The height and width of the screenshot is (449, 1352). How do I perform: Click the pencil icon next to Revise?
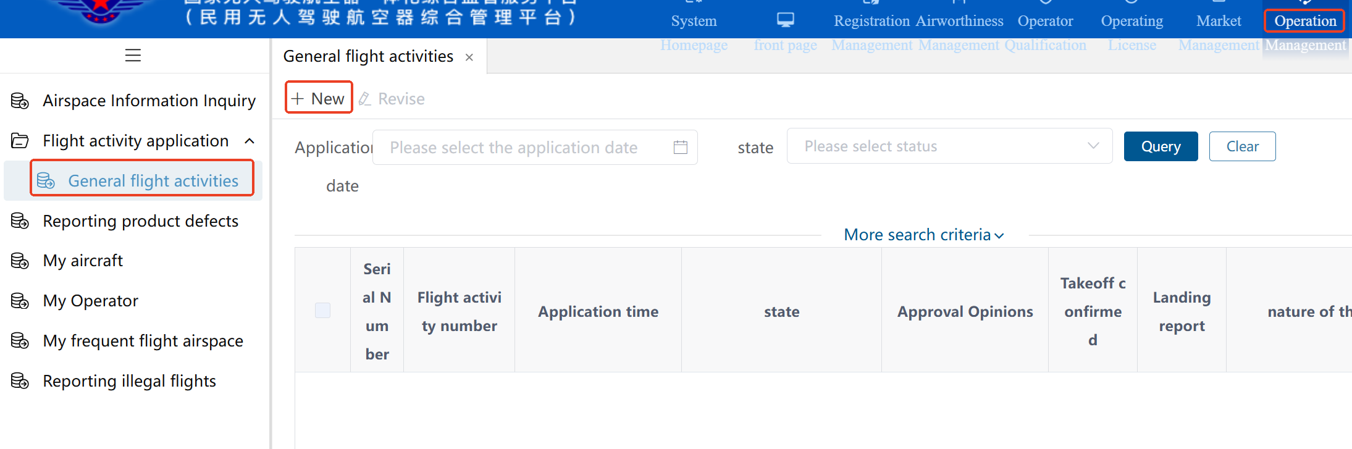click(364, 99)
